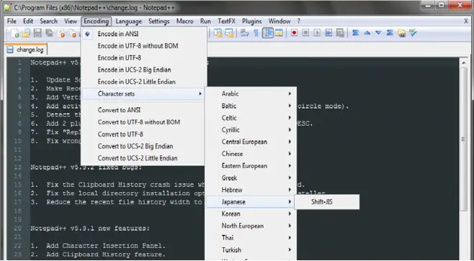Click Save Recorded Macro icon
Screen dimensions: 474x261
[x=340, y=33]
